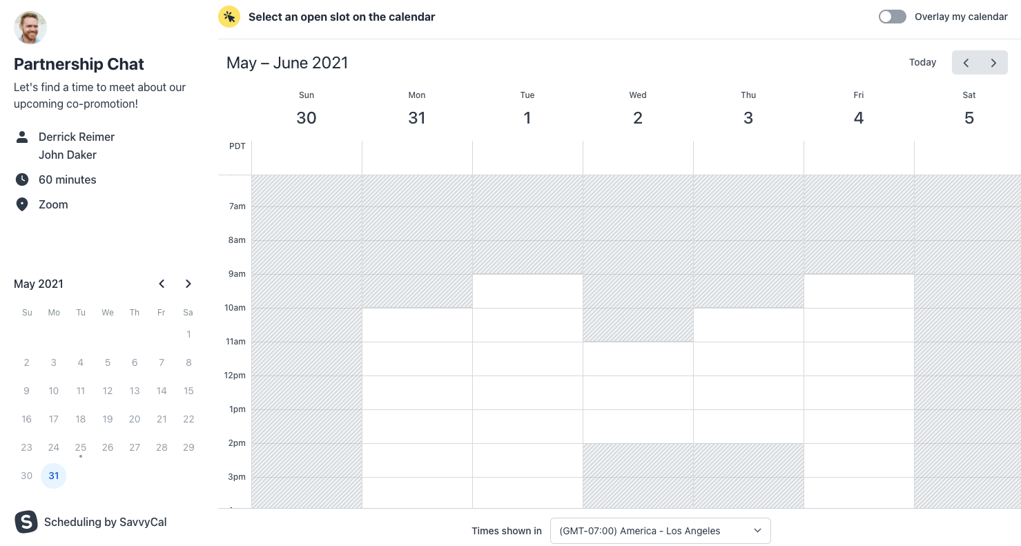Viewport: 1021px width, 546px height.
Task: Click the location pin icon beside Zoom
Action: 22,204
